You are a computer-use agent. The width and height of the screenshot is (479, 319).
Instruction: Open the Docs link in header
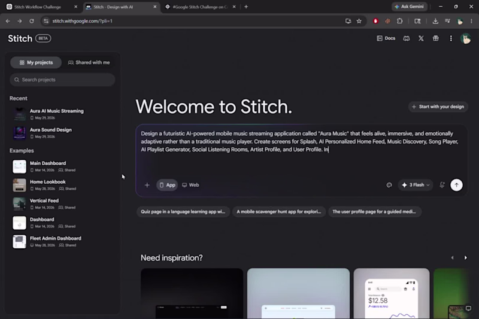coord(386,38)
